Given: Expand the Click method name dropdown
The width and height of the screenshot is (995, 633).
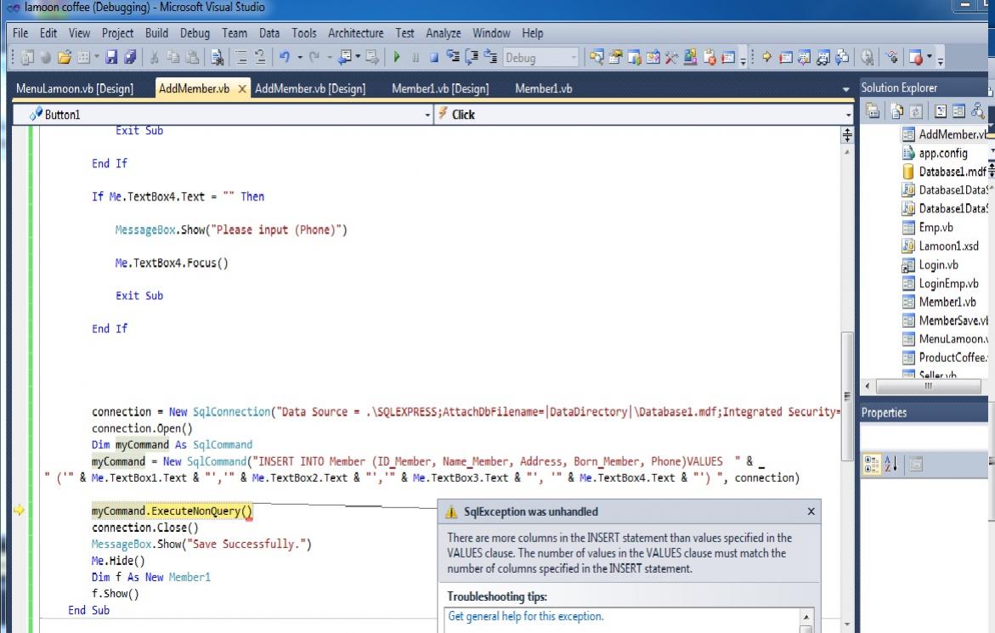Looking at the screenshot, I should (848, 115).
